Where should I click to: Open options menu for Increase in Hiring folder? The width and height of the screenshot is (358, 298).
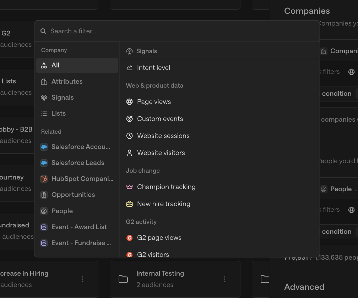[x=83, y=279]
